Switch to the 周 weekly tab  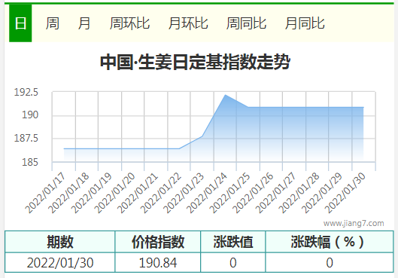[x=53, y=23]
